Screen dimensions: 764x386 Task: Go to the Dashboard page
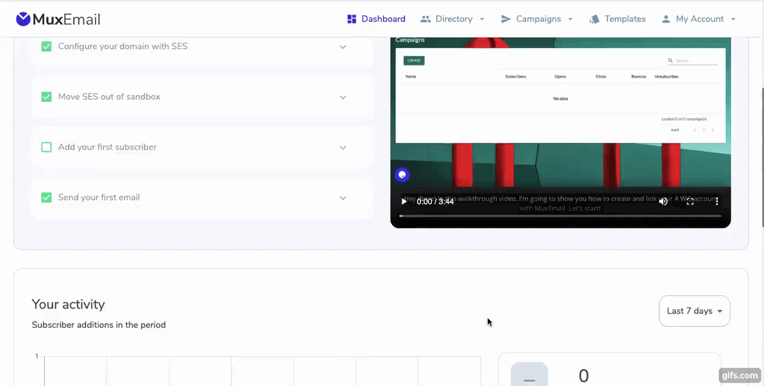pos(376,19)
